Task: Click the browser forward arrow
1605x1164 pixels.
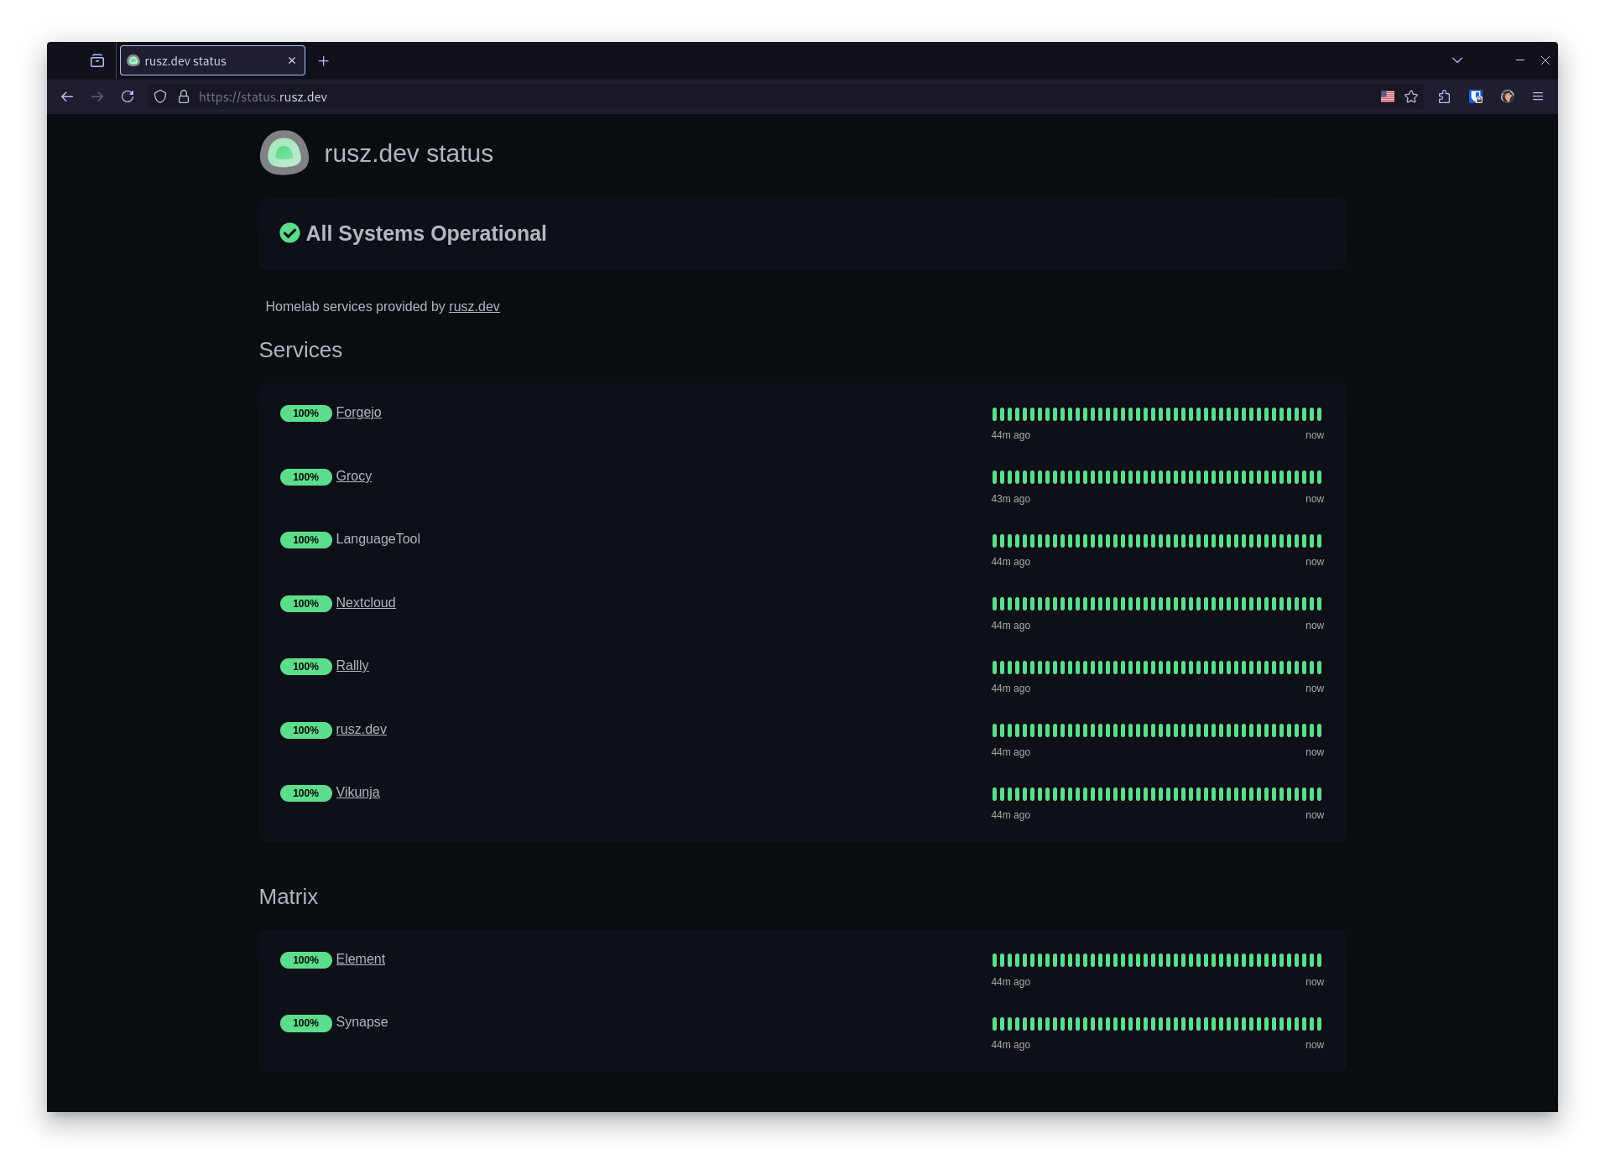Action: point(97,97)
